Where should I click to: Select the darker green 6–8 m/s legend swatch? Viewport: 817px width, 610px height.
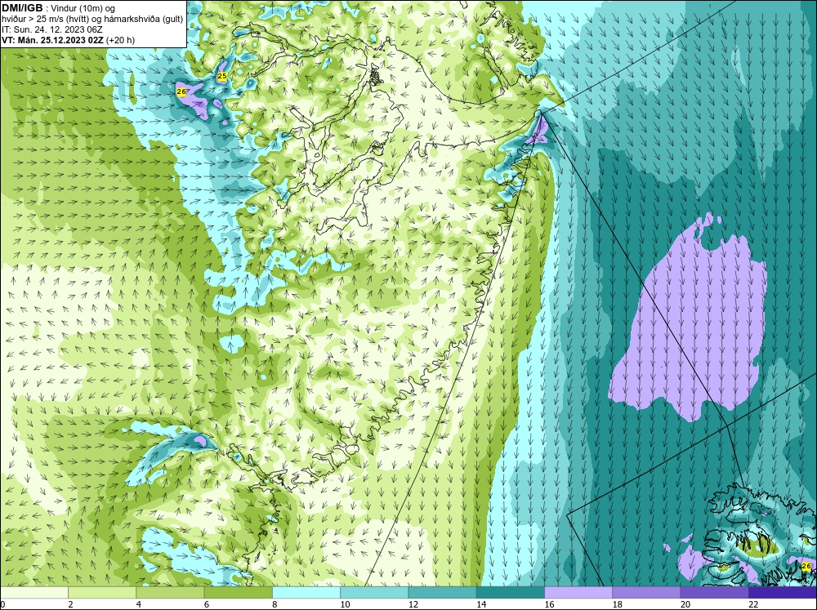coord(238,592)
